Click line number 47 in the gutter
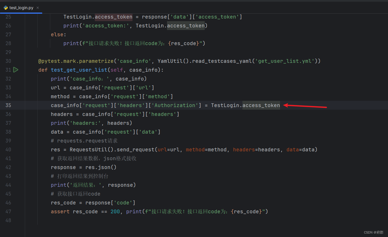Screen dimensions: 388x237 coord(8,212)
